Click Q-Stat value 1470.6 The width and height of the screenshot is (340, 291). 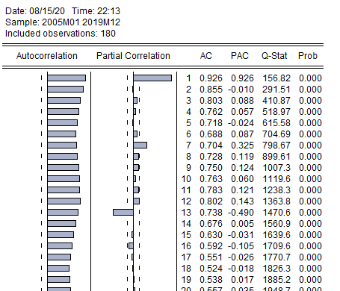click(276, 213)
